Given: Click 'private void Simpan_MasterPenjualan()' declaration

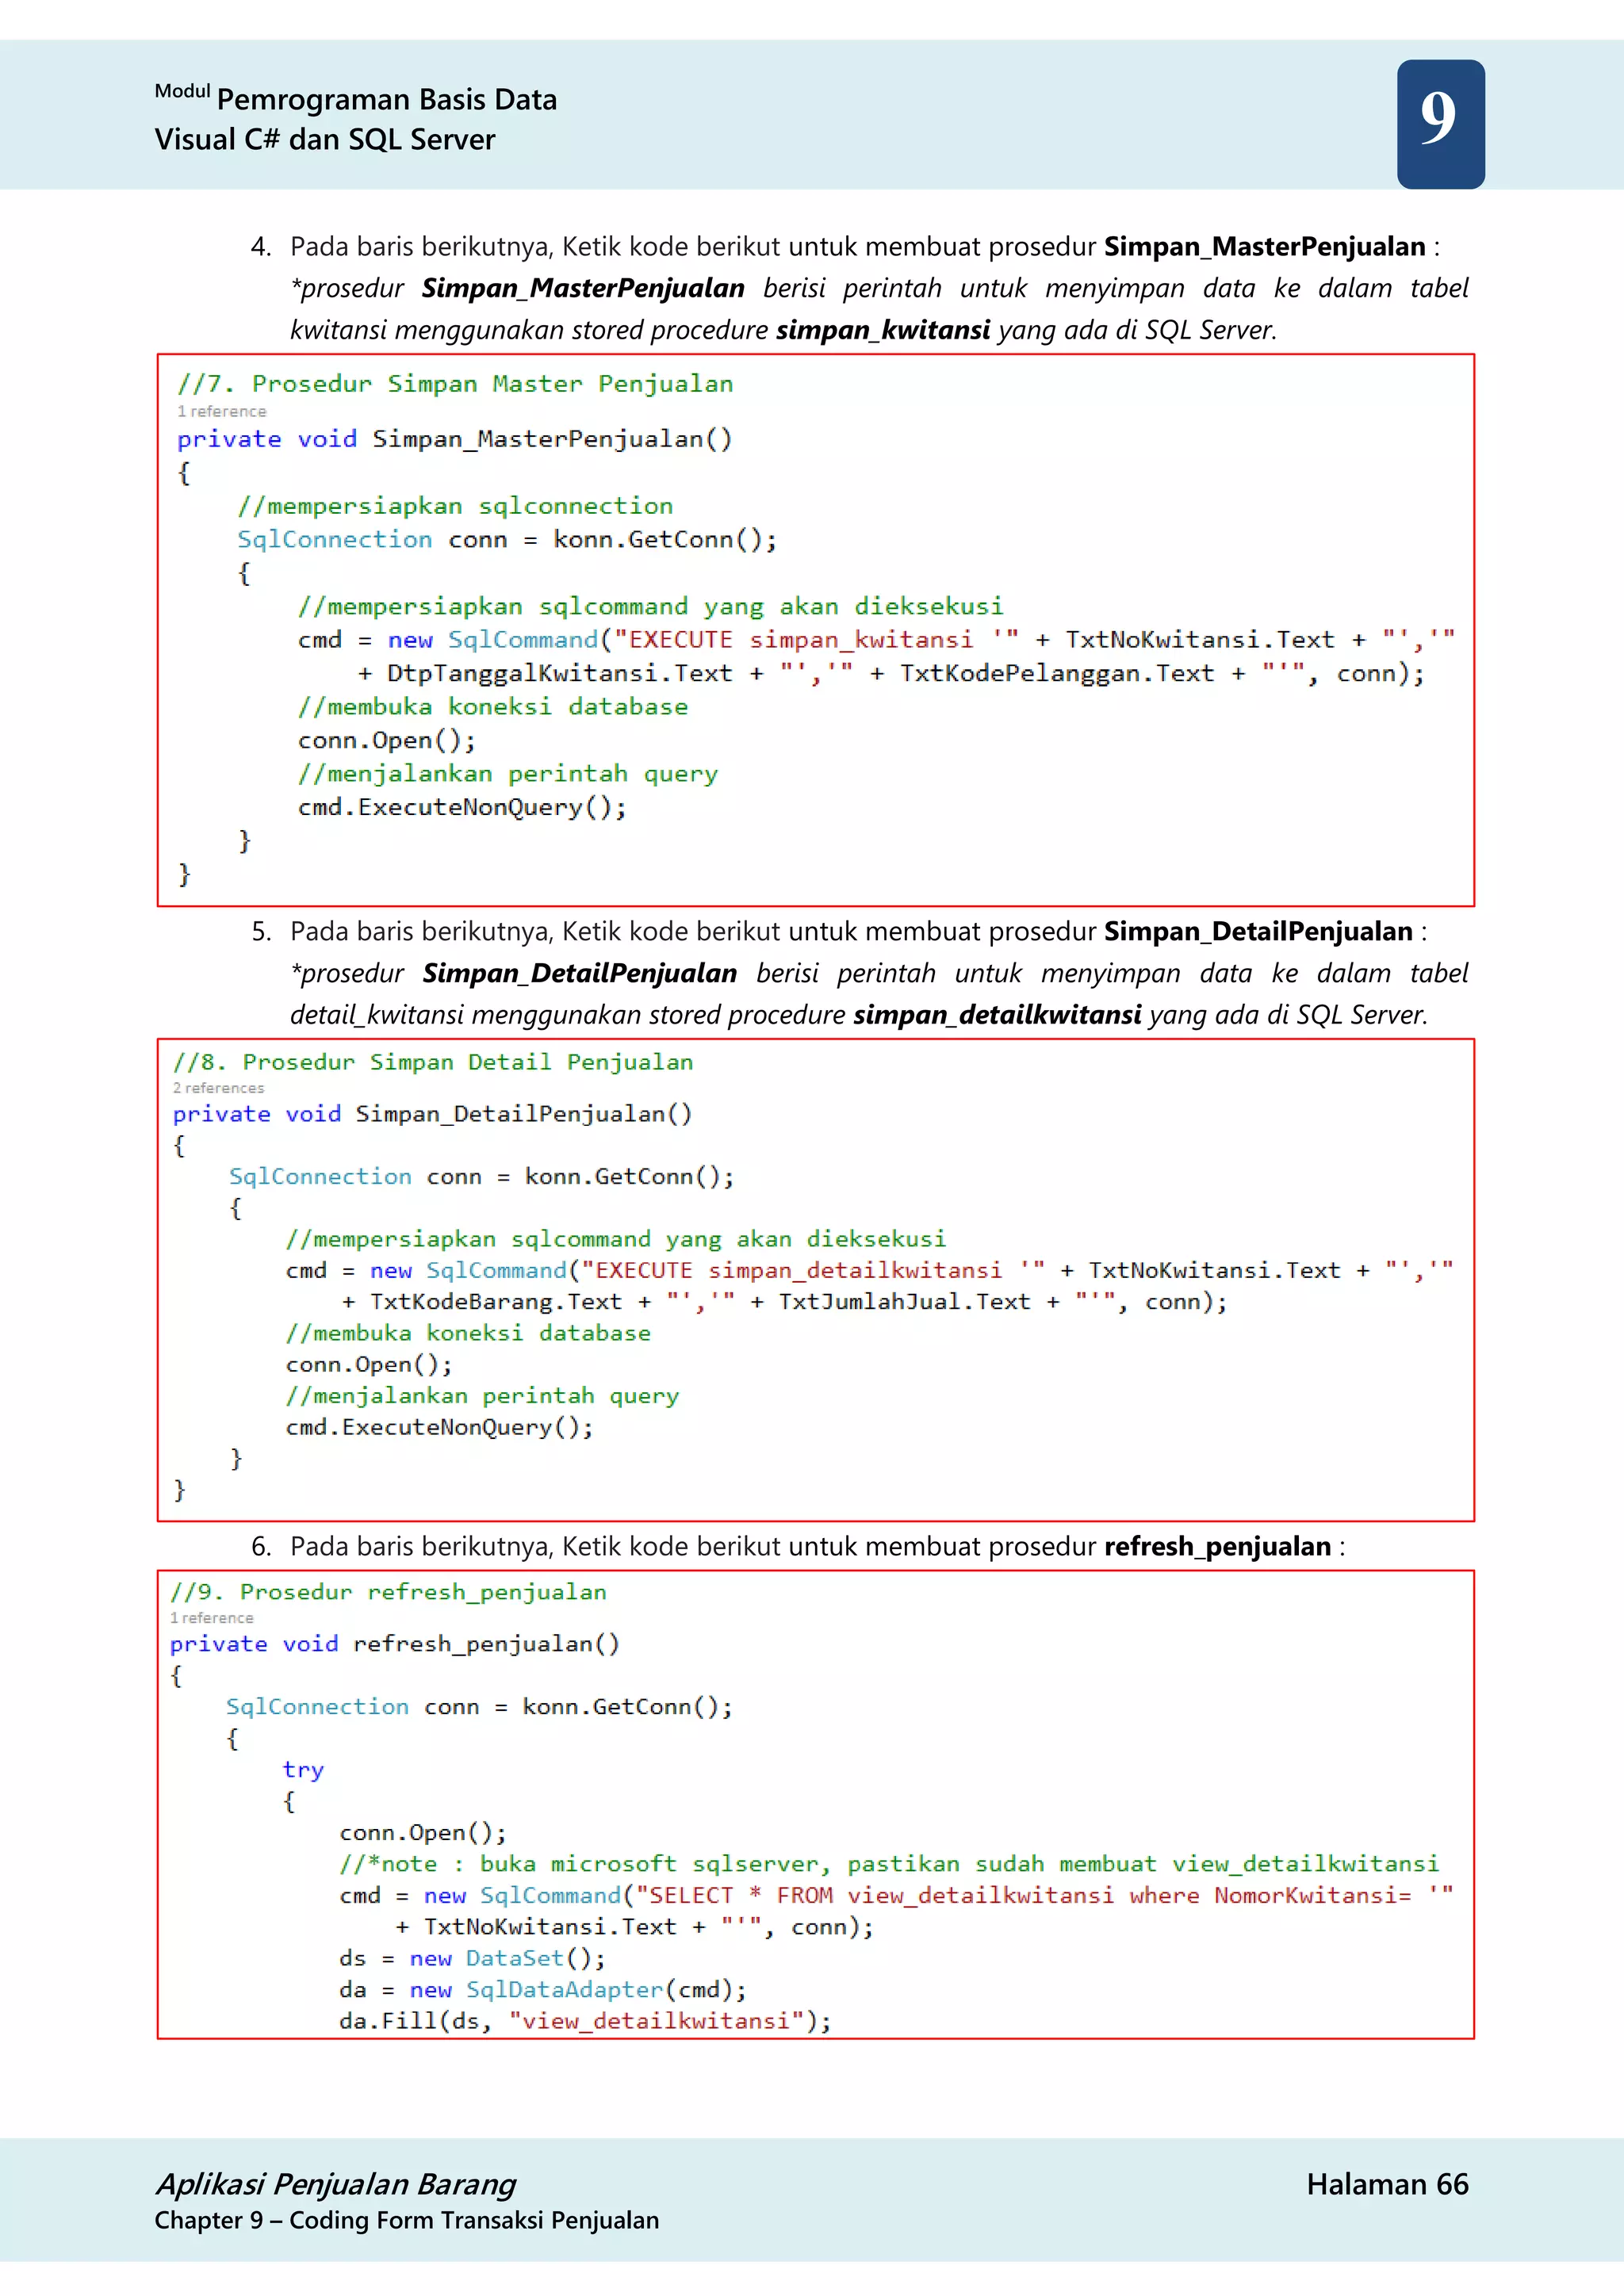Looking at the screenshot, I should (x=455, y=439).
